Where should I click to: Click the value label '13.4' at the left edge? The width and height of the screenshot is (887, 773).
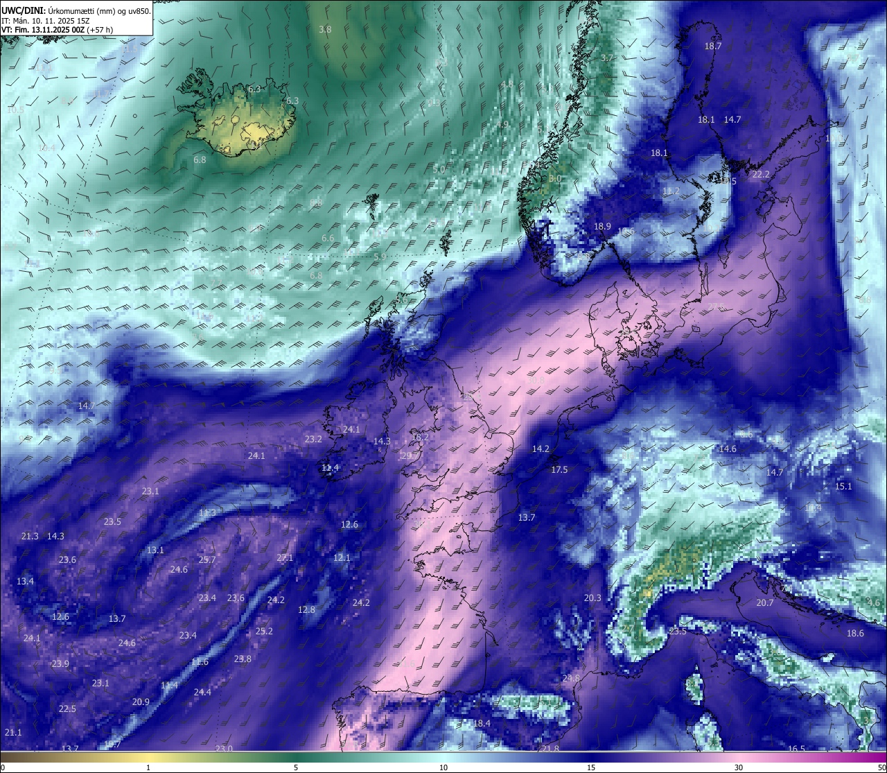click(x=25, y=582)
